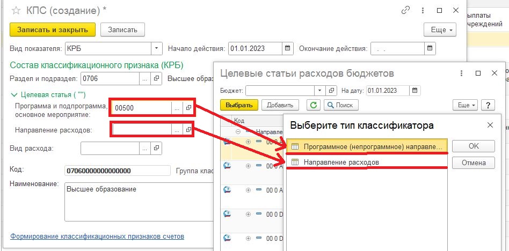
Task: Close the Выберите тип классификатора dialog
Action: [490, 125]
